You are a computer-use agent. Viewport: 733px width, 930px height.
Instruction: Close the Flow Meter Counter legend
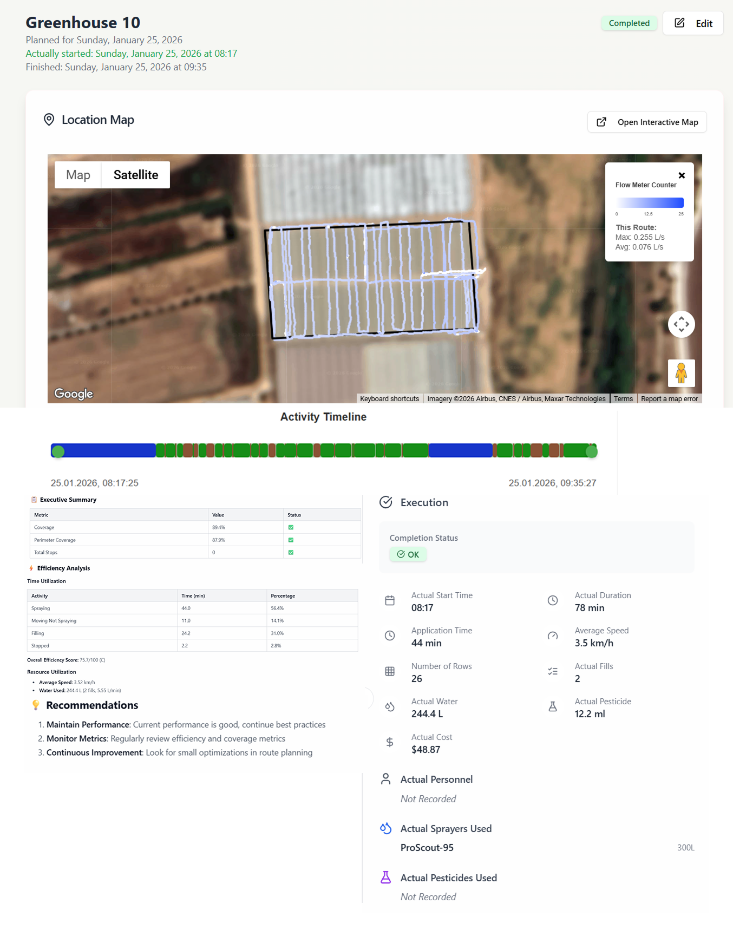click(x=682, y=175)
